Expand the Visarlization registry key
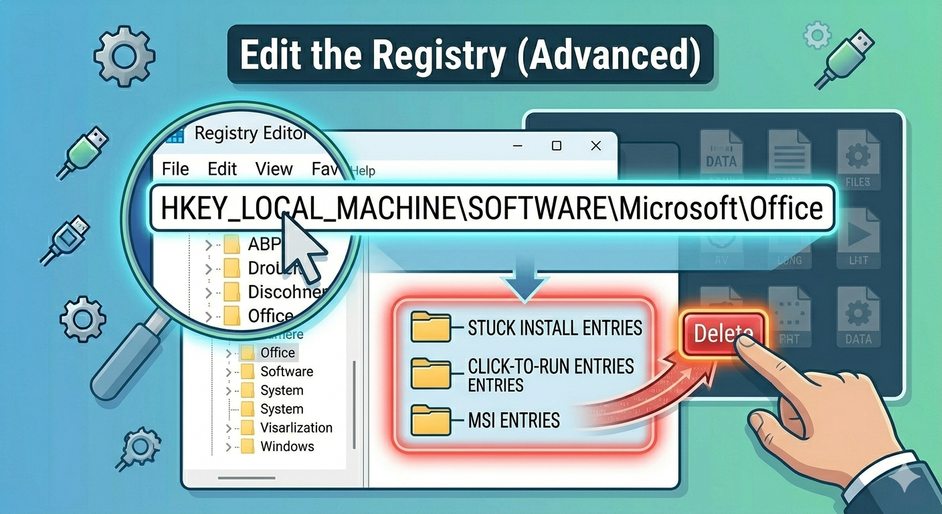942x514 pixels. [x=229, y=428]
